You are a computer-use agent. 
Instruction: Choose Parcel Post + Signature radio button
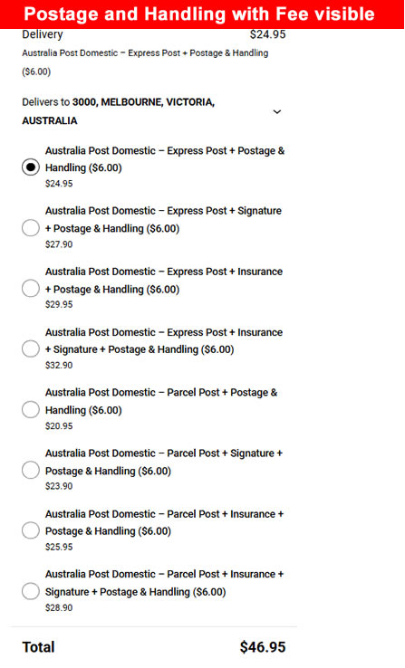pyautogui.click(x=31, y=470)
